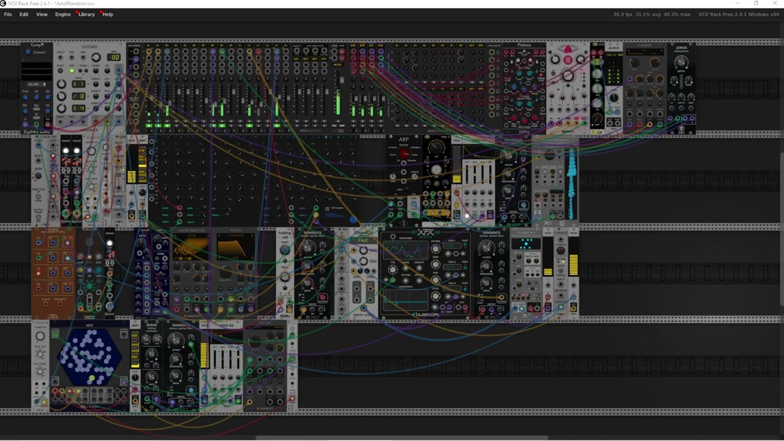Screen dimensions: 784x441
Task: Click the '36.3 fps' performance readout
Action: (622, 14)
